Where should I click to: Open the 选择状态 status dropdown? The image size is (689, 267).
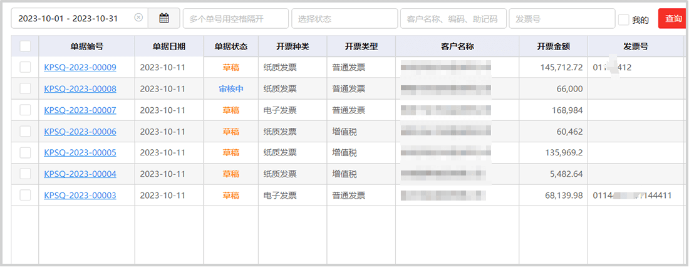pos(344,19)
